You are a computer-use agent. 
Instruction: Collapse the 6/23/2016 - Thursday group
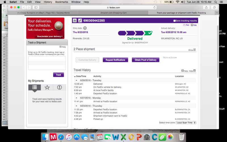tap(76, 106)
